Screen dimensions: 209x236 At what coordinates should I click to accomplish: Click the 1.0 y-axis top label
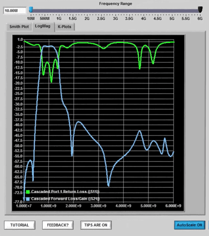pos(20,40)
